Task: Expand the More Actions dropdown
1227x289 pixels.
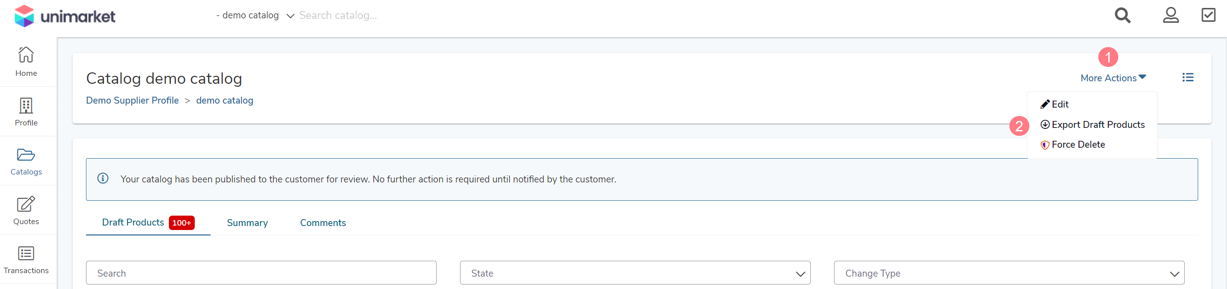Action: [x=1113, y=78]
